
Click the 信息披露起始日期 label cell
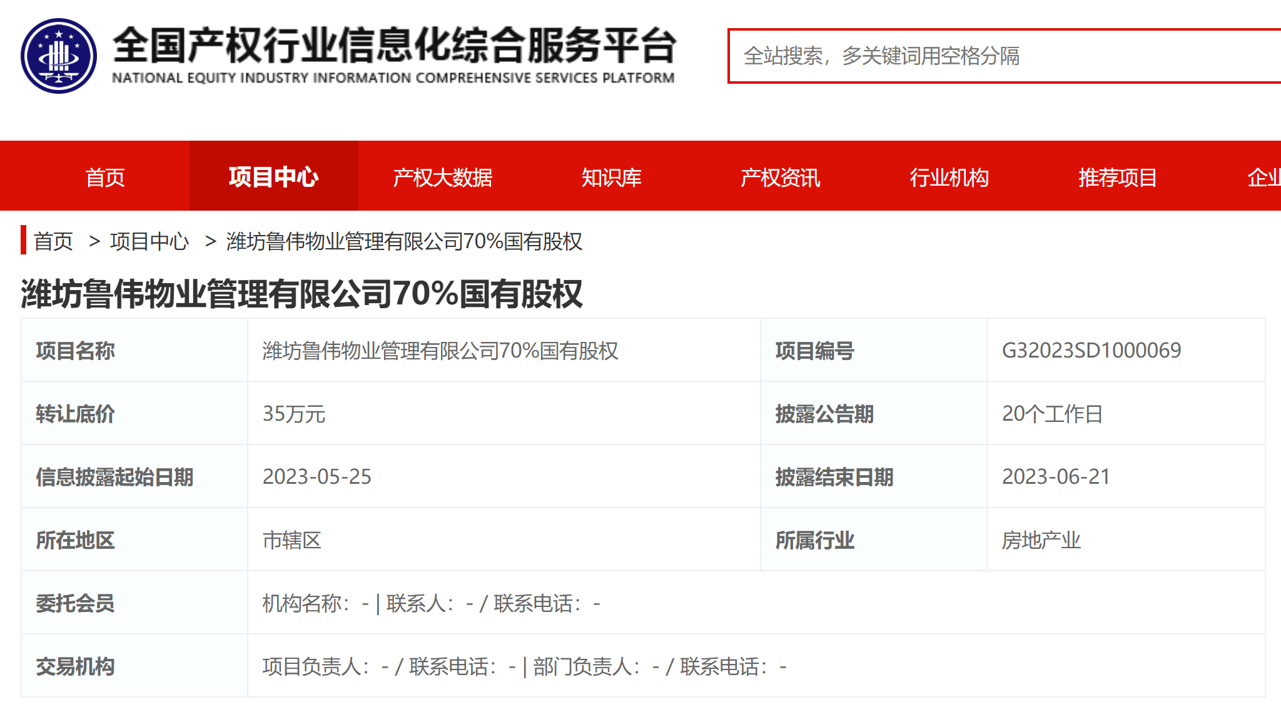[x=134, y=477]
